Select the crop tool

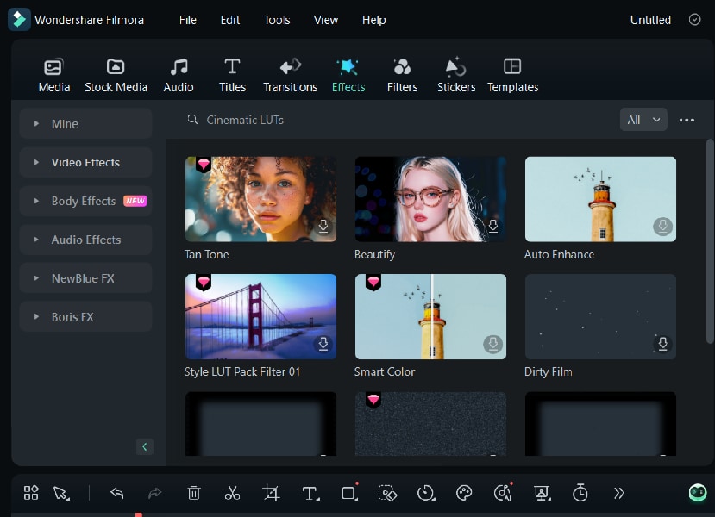coord(271,493)
